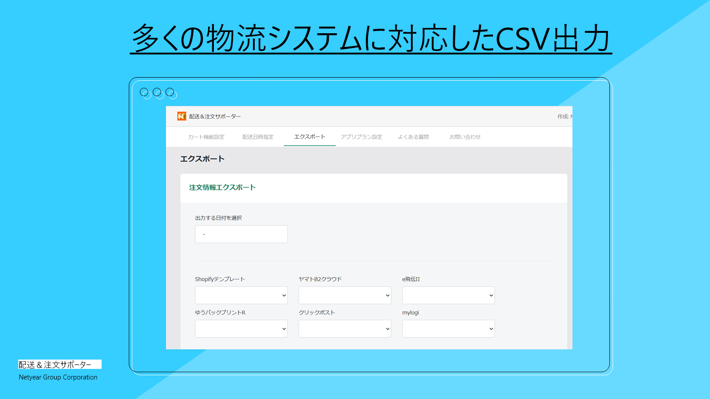Image resolution: width=710 pixels, height=399 pixels.
Task: Expand the e飛伝II selection list
Action: [448, 295]
